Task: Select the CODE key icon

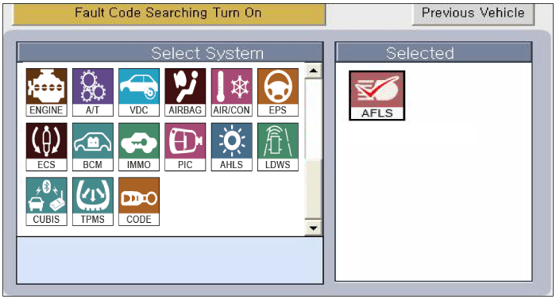Action: click(139, 201)
